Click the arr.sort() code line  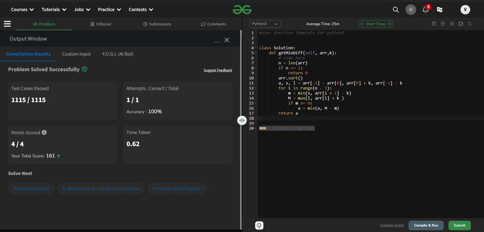(x=290, y=78)
